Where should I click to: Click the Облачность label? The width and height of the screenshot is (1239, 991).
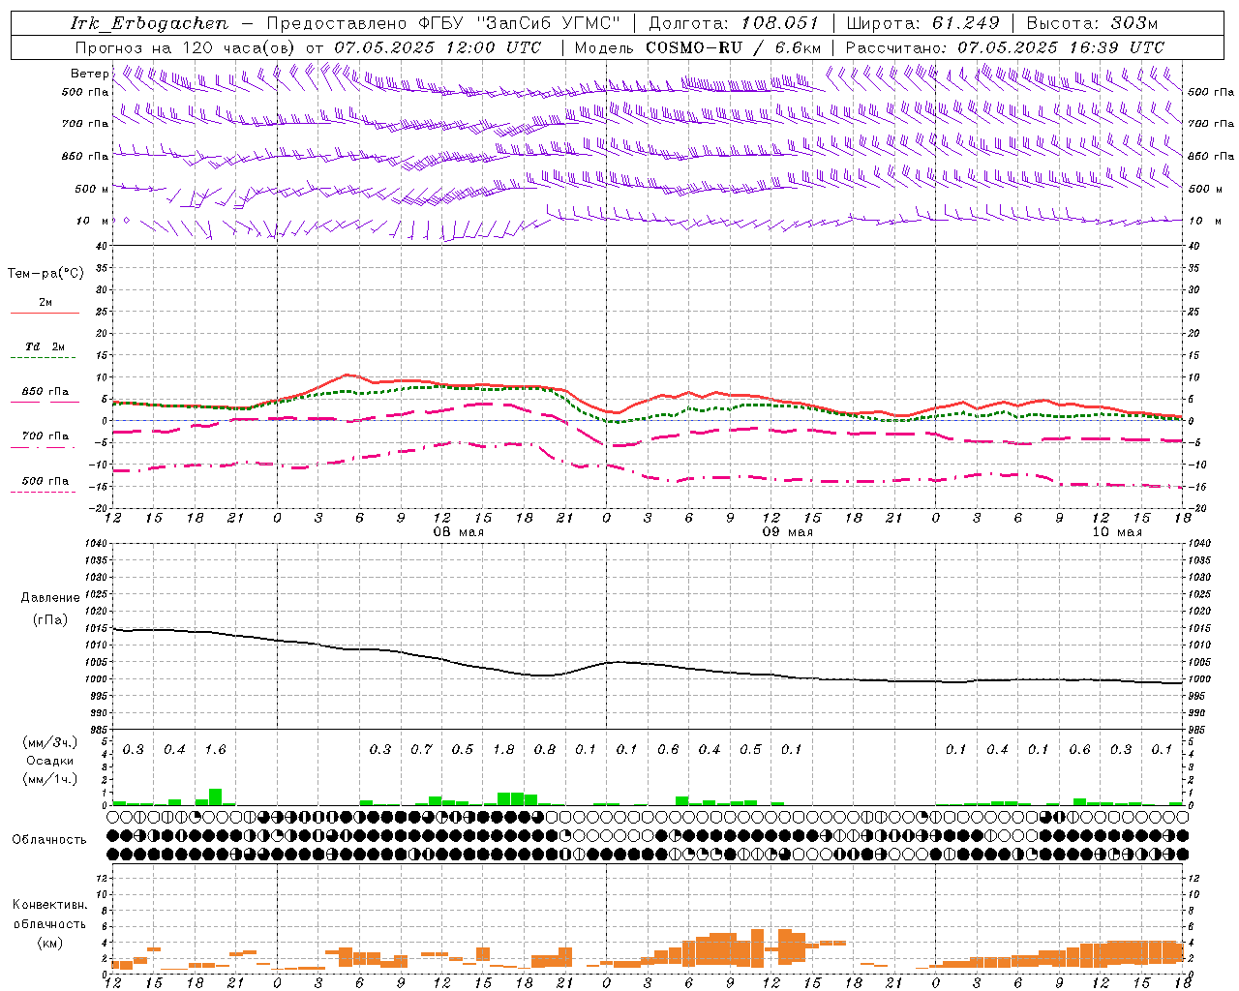[x=49, y=839]
